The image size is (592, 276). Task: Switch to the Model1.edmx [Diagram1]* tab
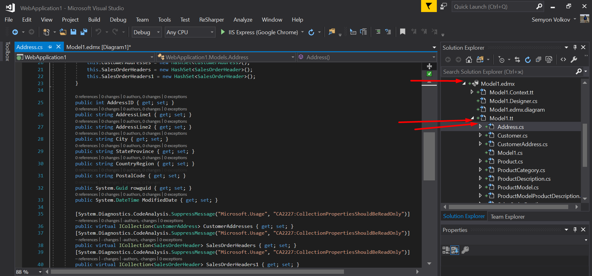click(99, 47)
